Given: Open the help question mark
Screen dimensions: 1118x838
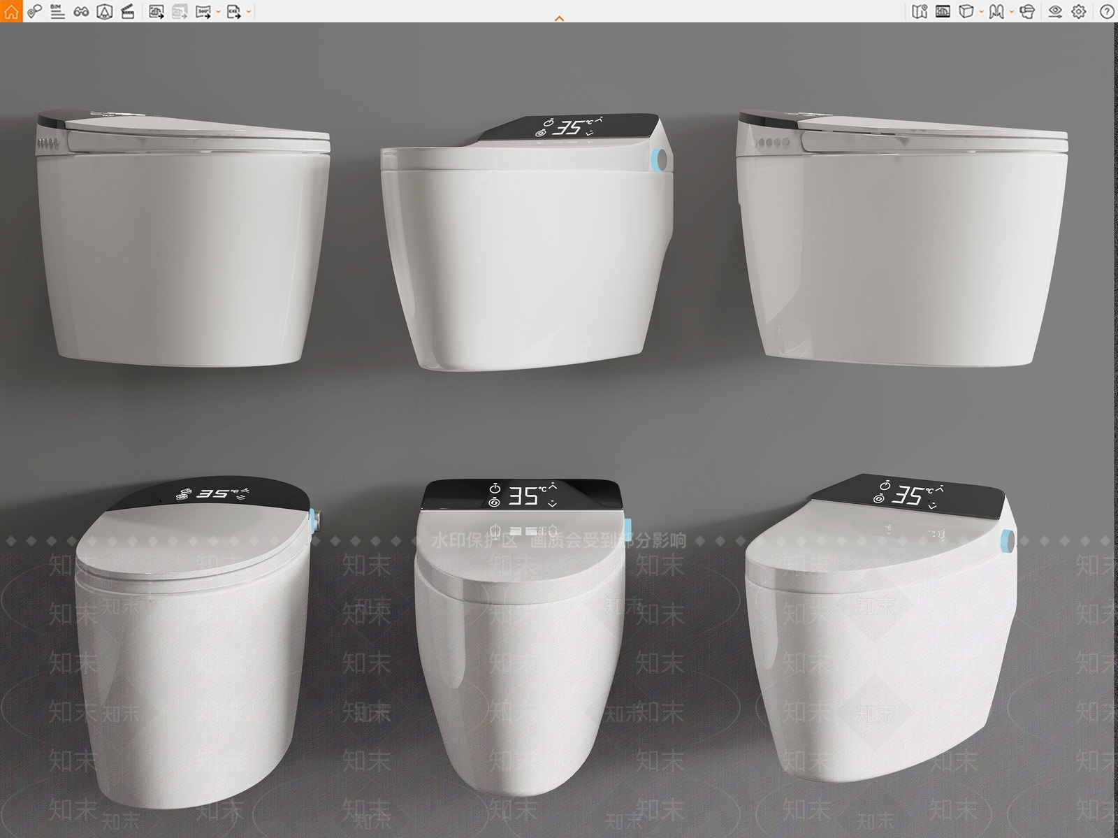Looking at the screenshot, I should (x=1107, y=11).
